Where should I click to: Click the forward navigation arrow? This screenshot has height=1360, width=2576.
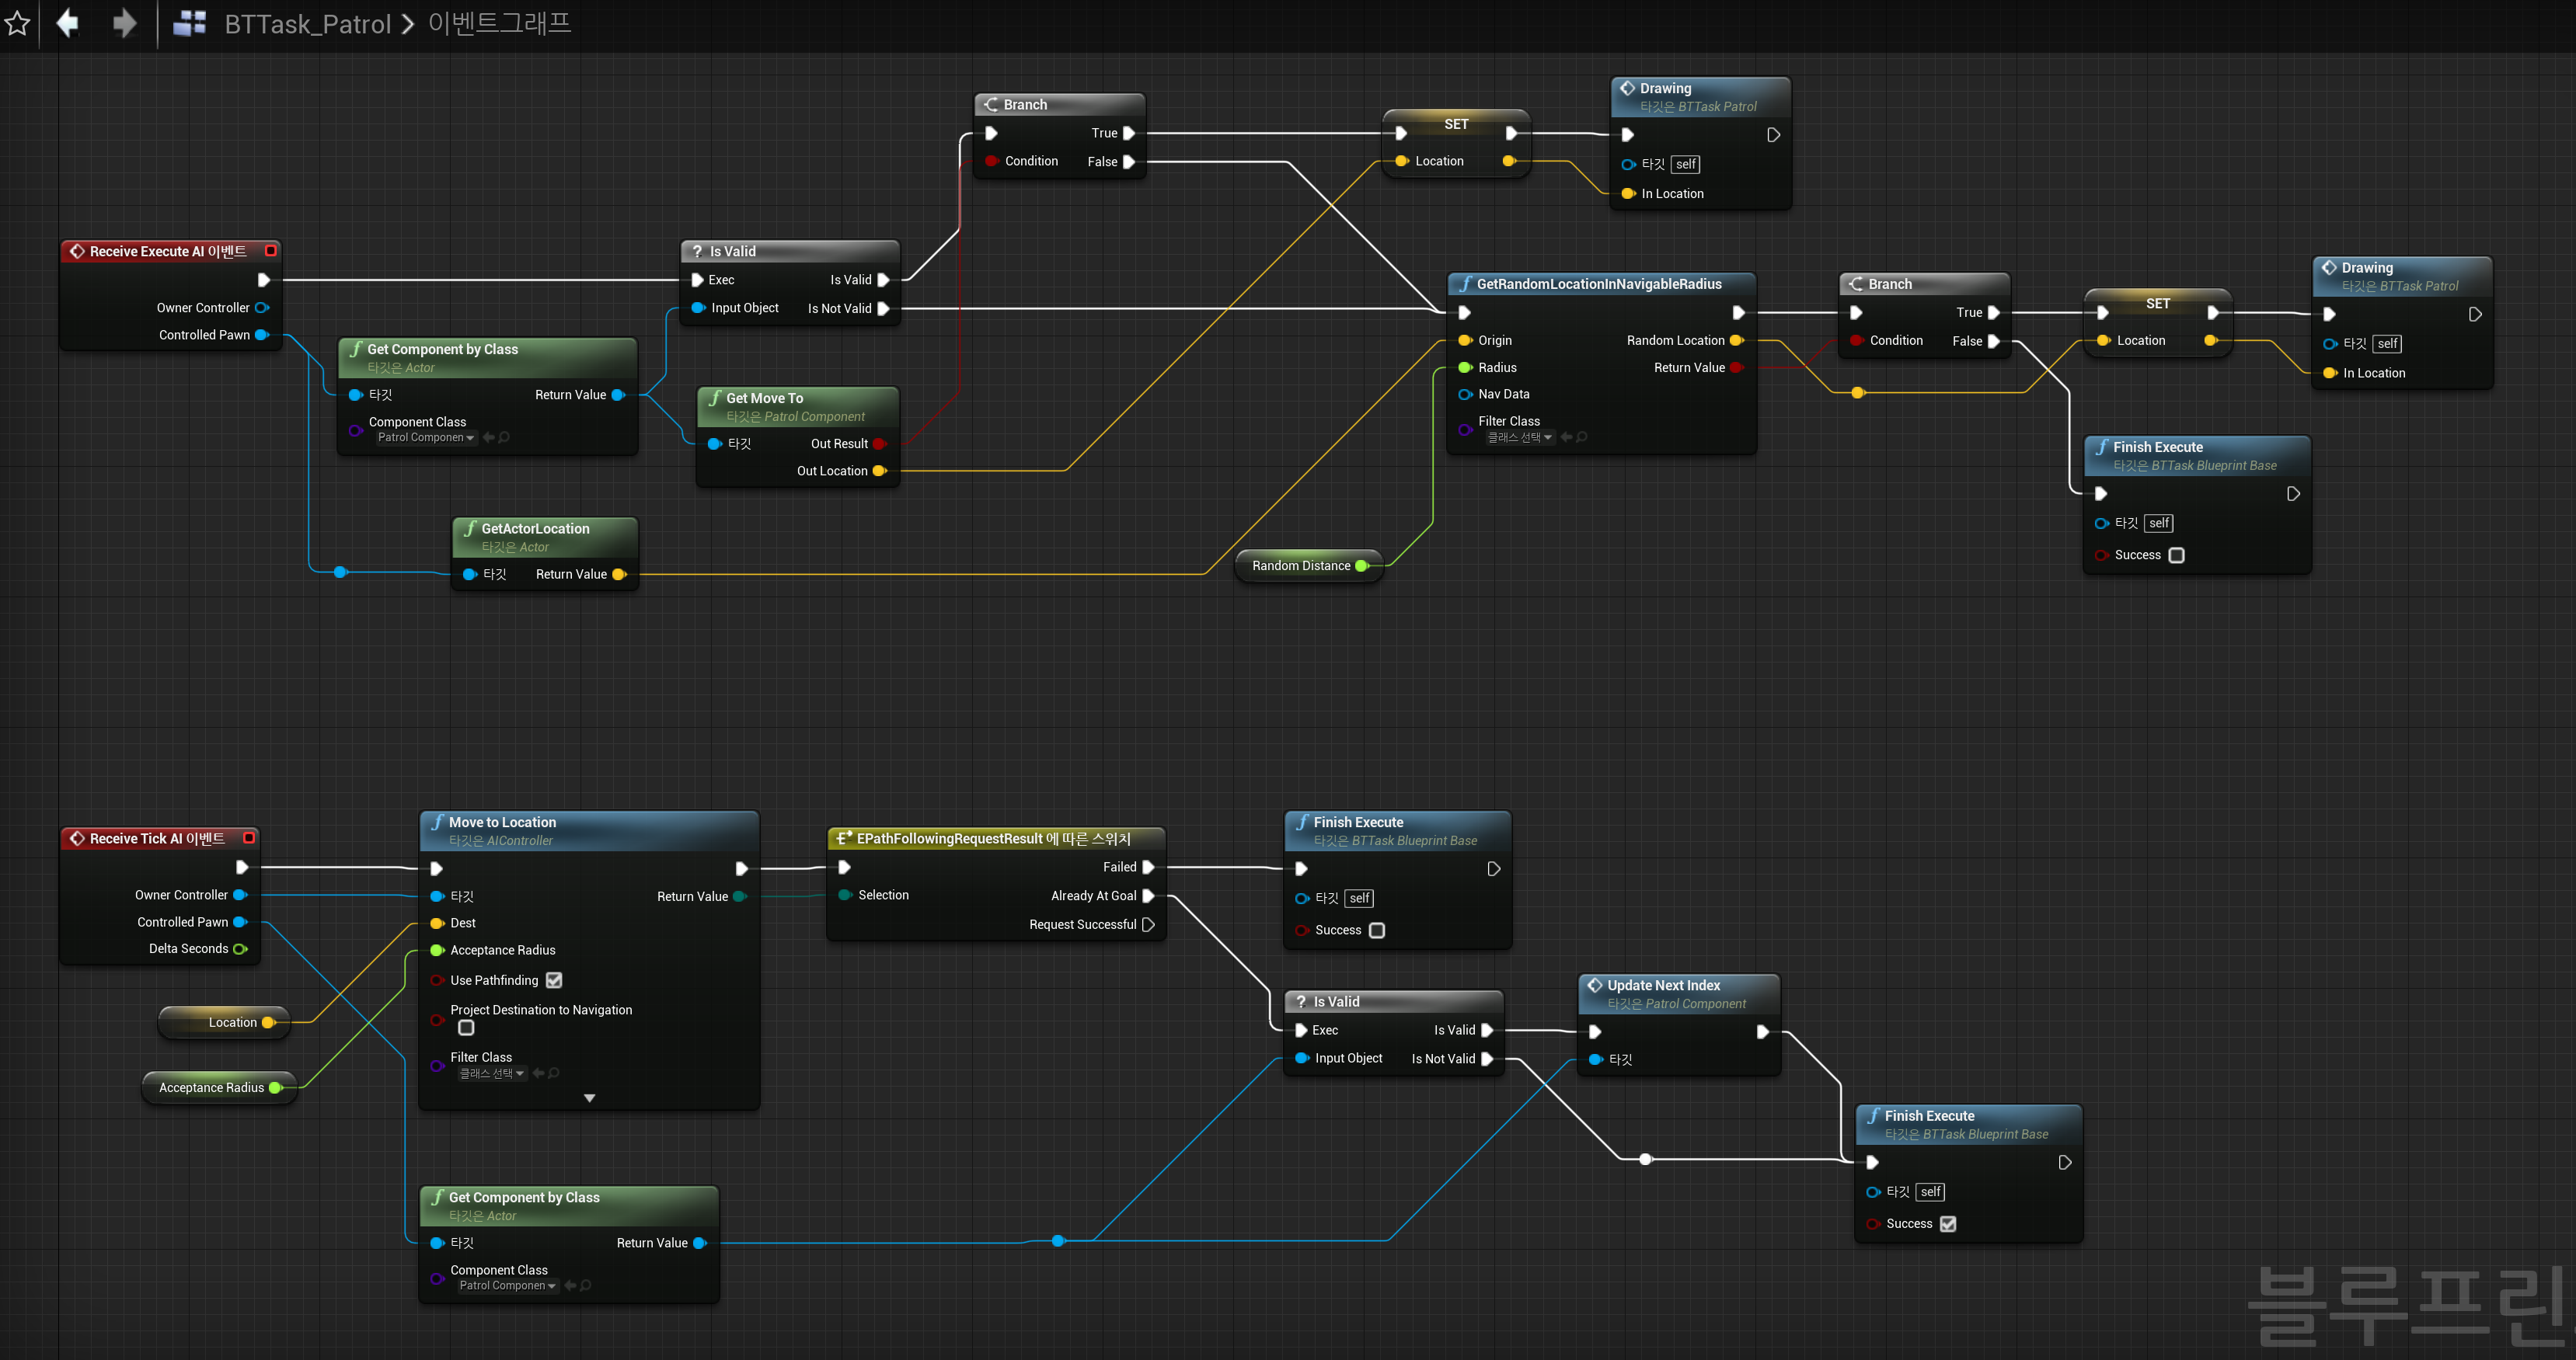pyautogui.click(x=124, y=22)
